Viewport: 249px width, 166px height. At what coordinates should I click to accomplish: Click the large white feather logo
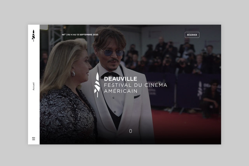[x=97, y=85]
